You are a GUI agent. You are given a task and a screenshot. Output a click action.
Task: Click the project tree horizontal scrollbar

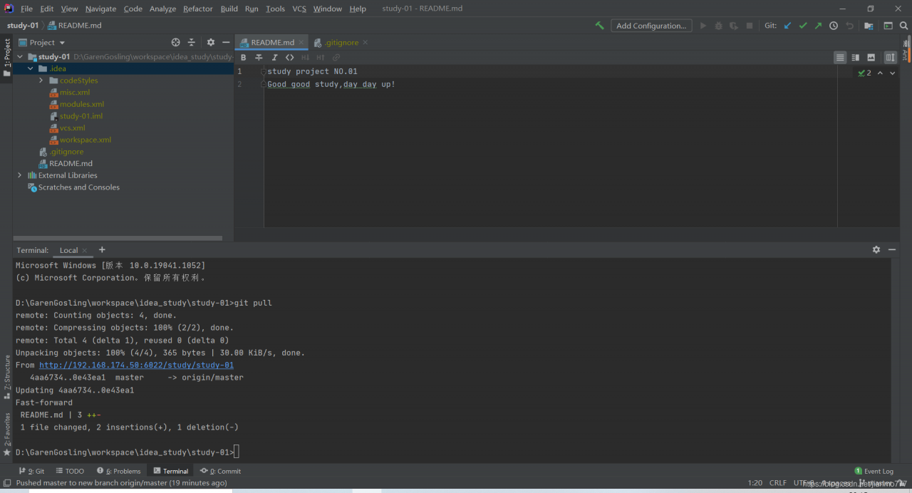[x=118, y=238]
